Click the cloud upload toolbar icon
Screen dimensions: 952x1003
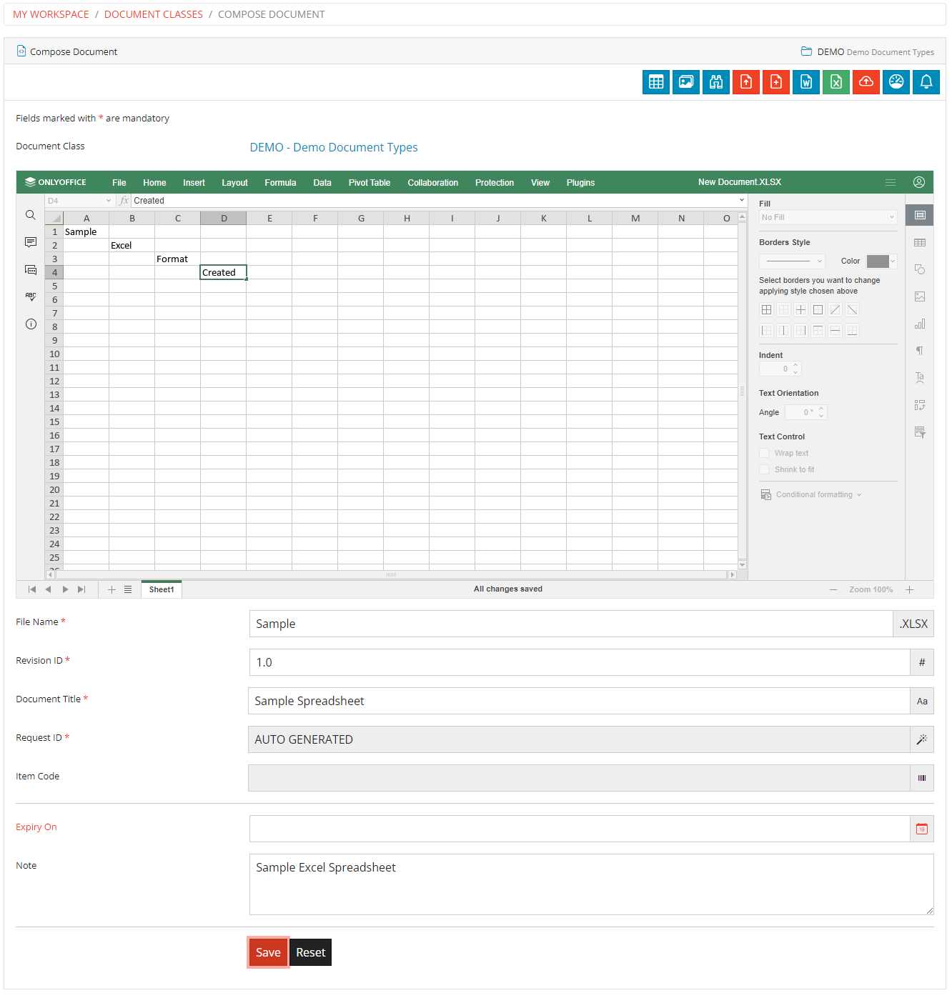(866, 81)
